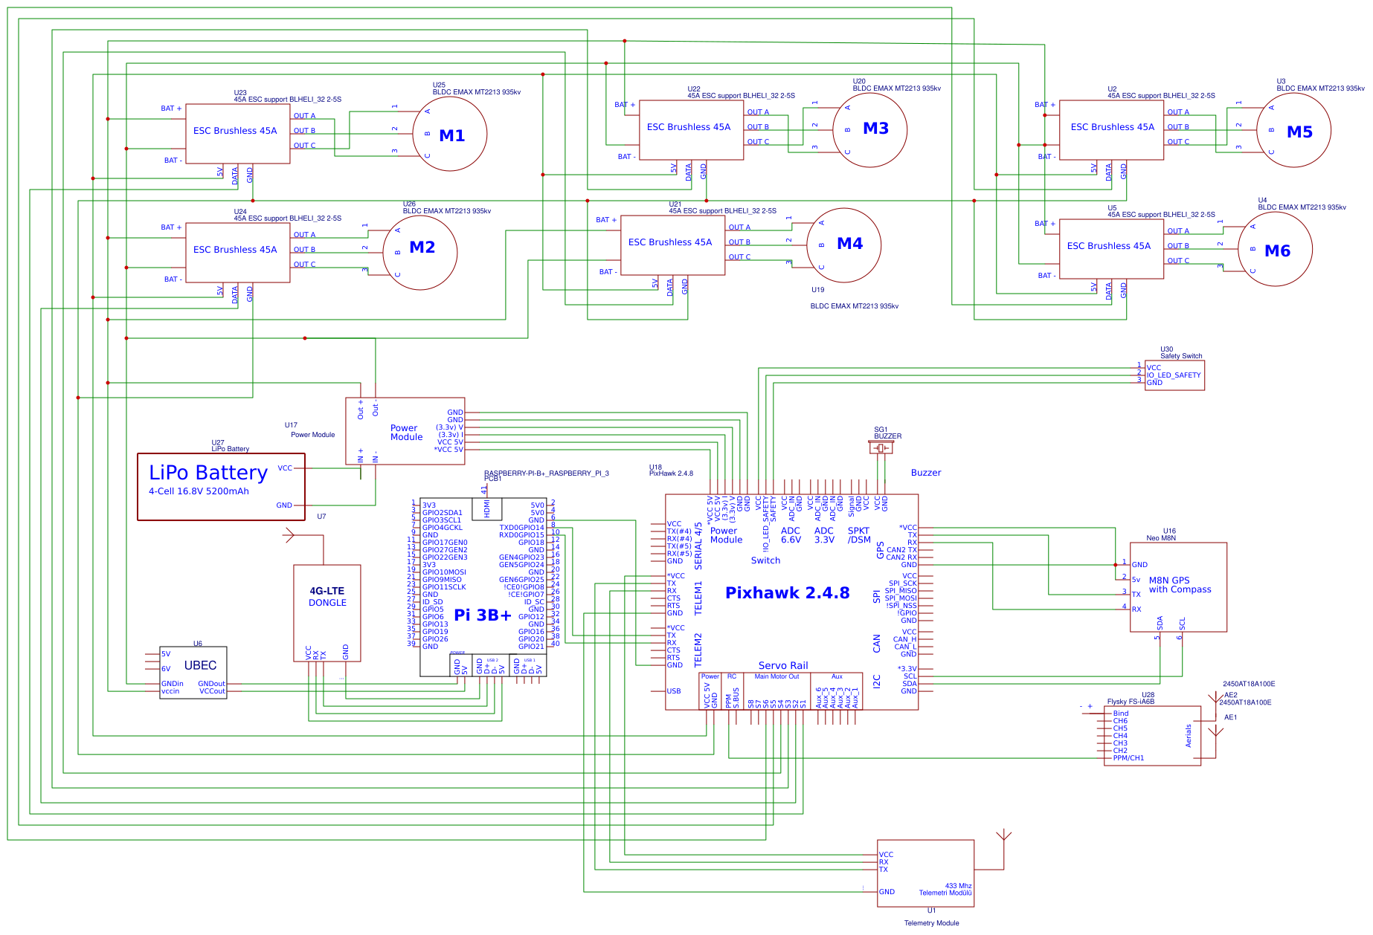Screen dimensions: 1373x935
Task: Select the M1 motor symbol
Action: 450,135
